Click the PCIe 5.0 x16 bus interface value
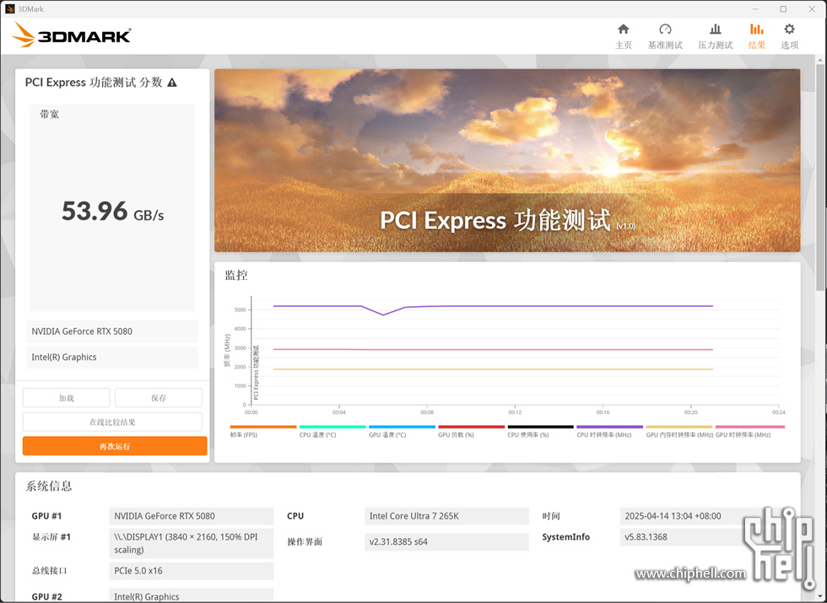The height and width of the screenshot is (603, 827). 191,571
